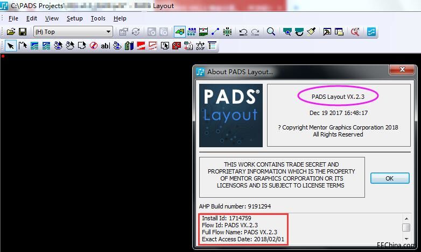Image resolution: width=421 pixels, height=252 pixels.
Task: Click the scrollbar thumb in install info box
Action: 406,227
